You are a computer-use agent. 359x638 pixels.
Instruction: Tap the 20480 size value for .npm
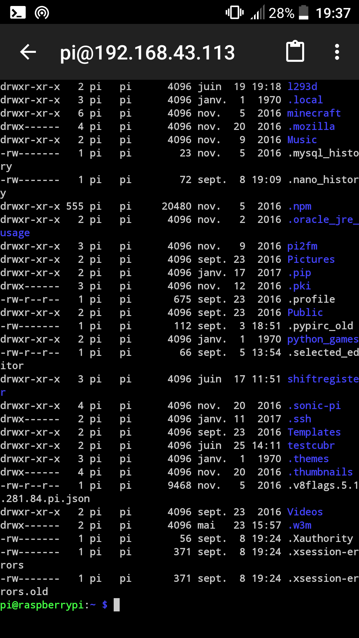tap(177, 206)
